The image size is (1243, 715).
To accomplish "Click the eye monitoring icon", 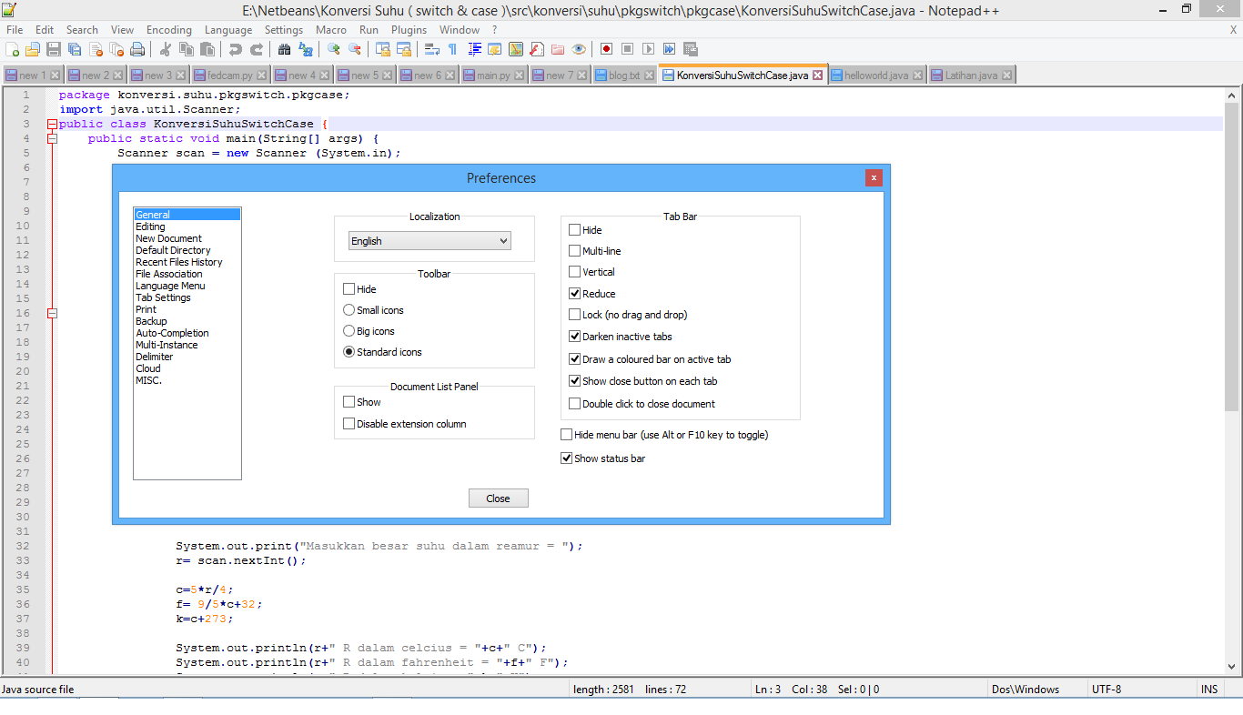I will pos(578,49).
